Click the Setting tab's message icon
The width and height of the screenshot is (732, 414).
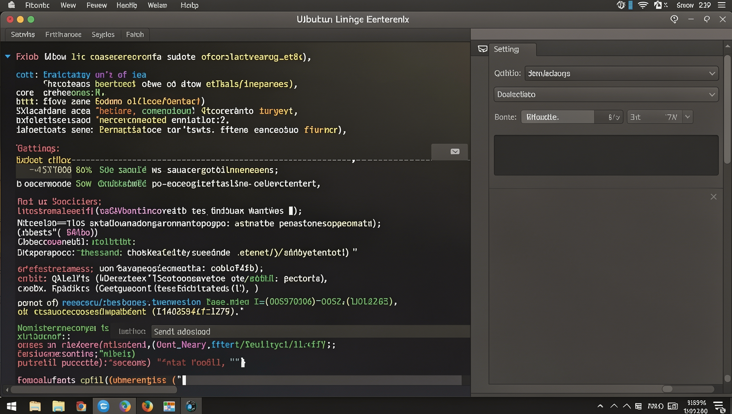(x=483, y=49)
